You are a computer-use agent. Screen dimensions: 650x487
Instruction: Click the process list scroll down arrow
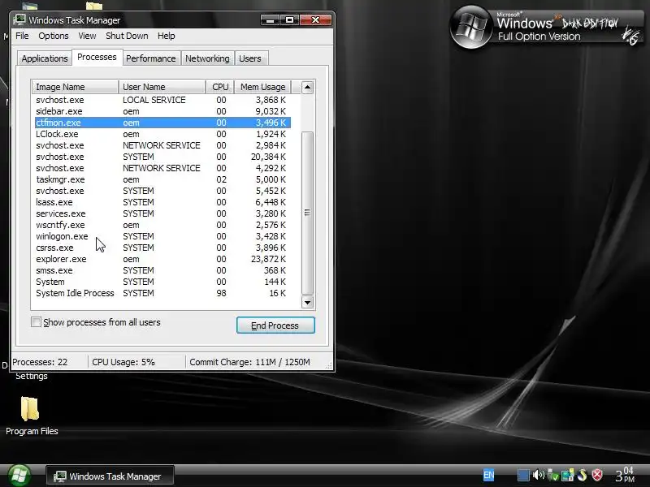[x=307, y=302]
